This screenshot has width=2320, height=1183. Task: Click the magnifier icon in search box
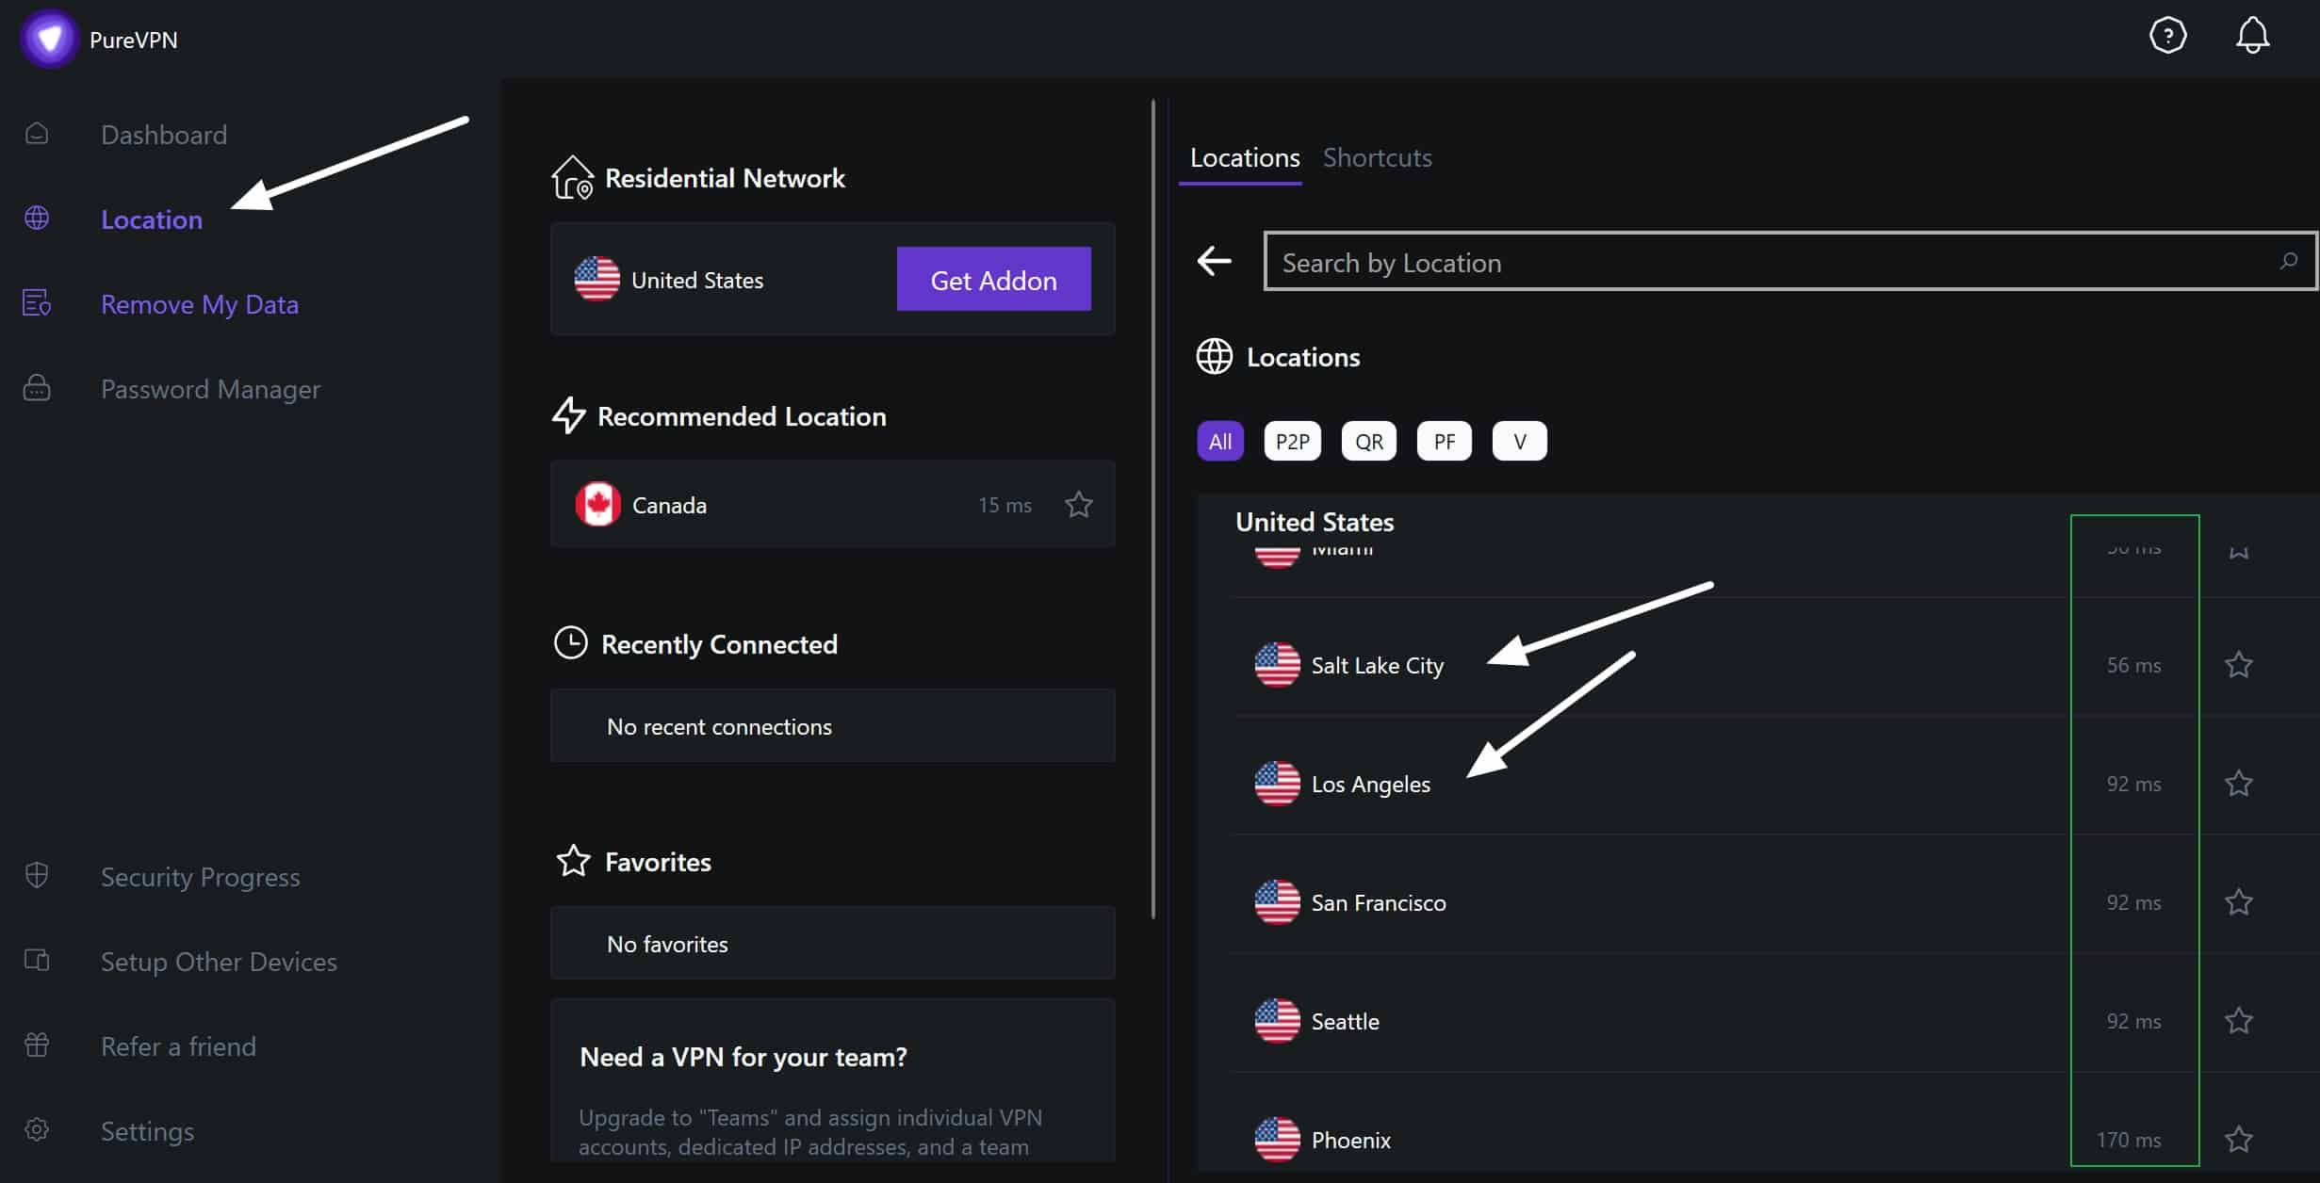[x=2288, y=261]
